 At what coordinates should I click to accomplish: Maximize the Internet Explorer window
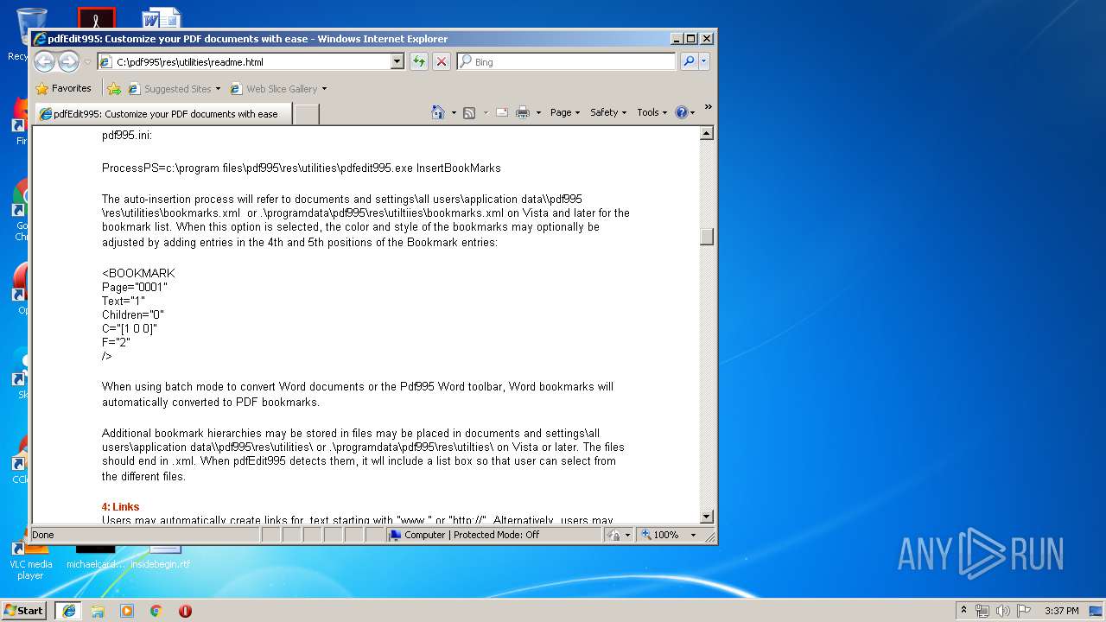(x=690, y=39)
